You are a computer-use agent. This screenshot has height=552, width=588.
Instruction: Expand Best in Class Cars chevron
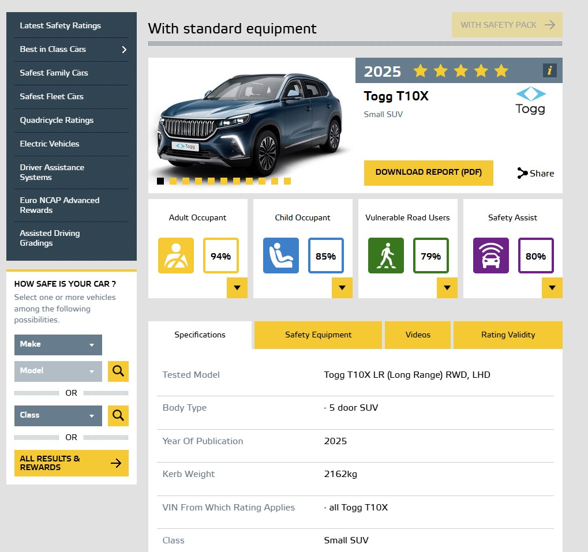pyautogui.click(x=124, y=50)
